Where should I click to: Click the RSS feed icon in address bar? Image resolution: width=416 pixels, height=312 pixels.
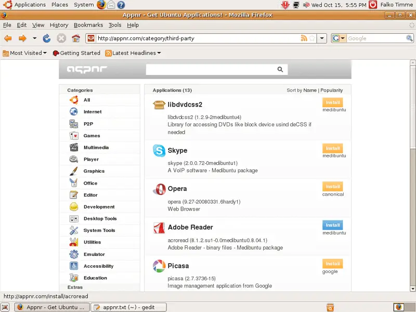[x=304, y=38]
